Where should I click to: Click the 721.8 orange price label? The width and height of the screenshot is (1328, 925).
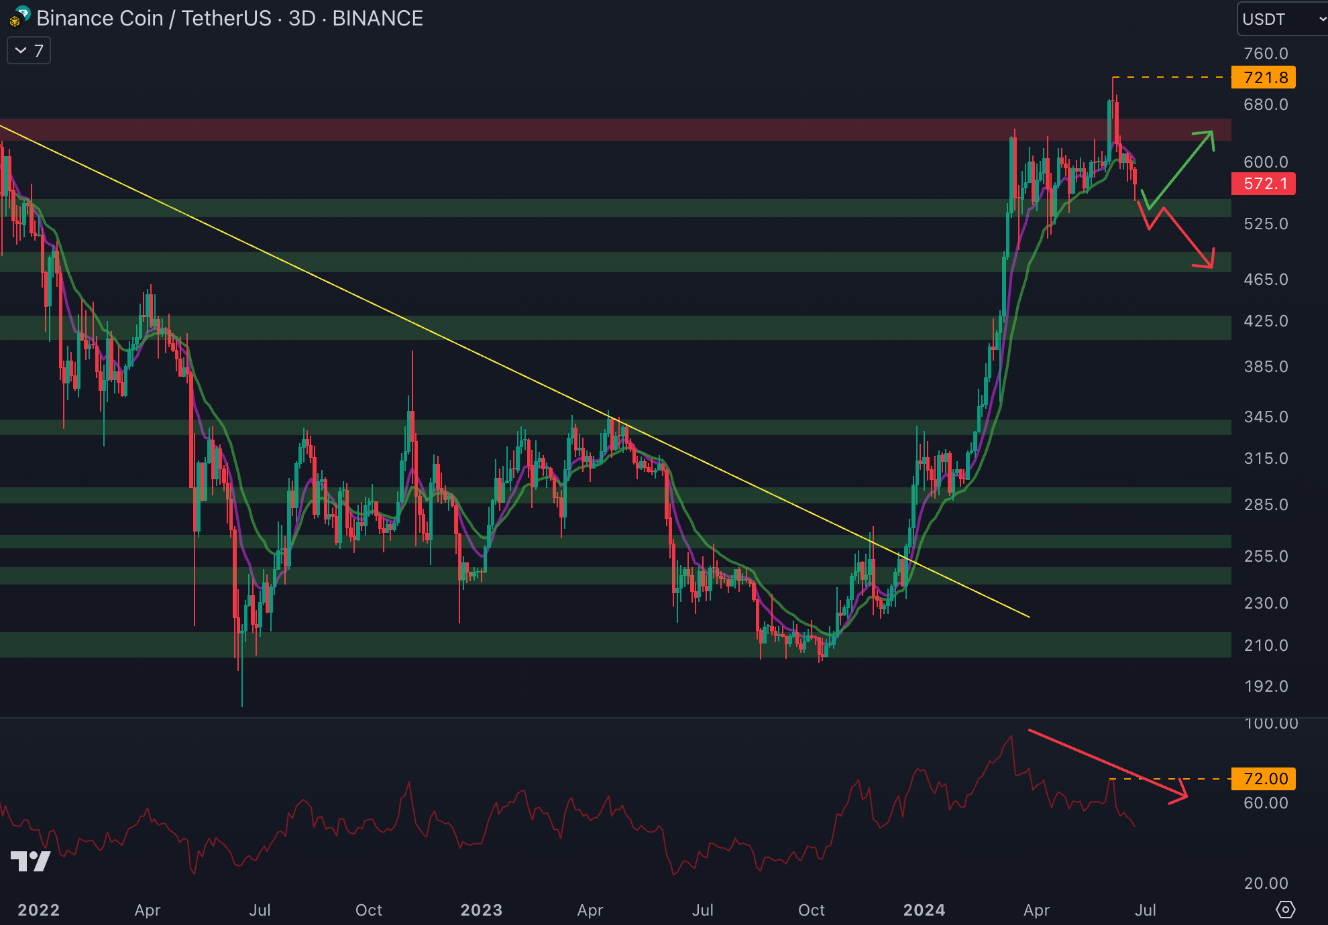click(x=1264, y=78)
